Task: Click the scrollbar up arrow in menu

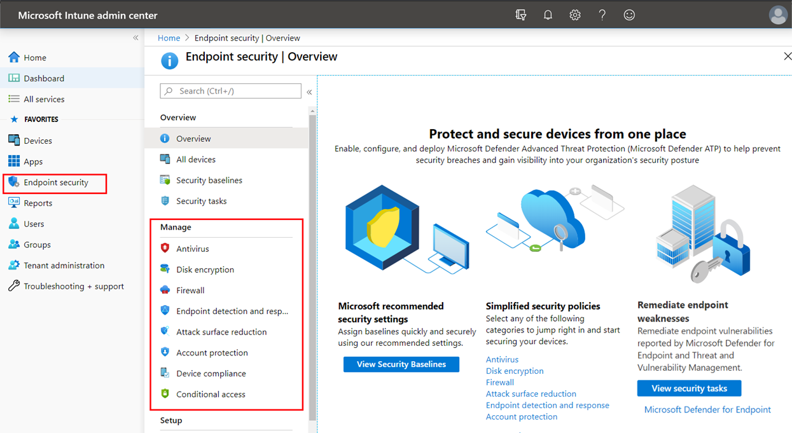Action: coord(312,112)
